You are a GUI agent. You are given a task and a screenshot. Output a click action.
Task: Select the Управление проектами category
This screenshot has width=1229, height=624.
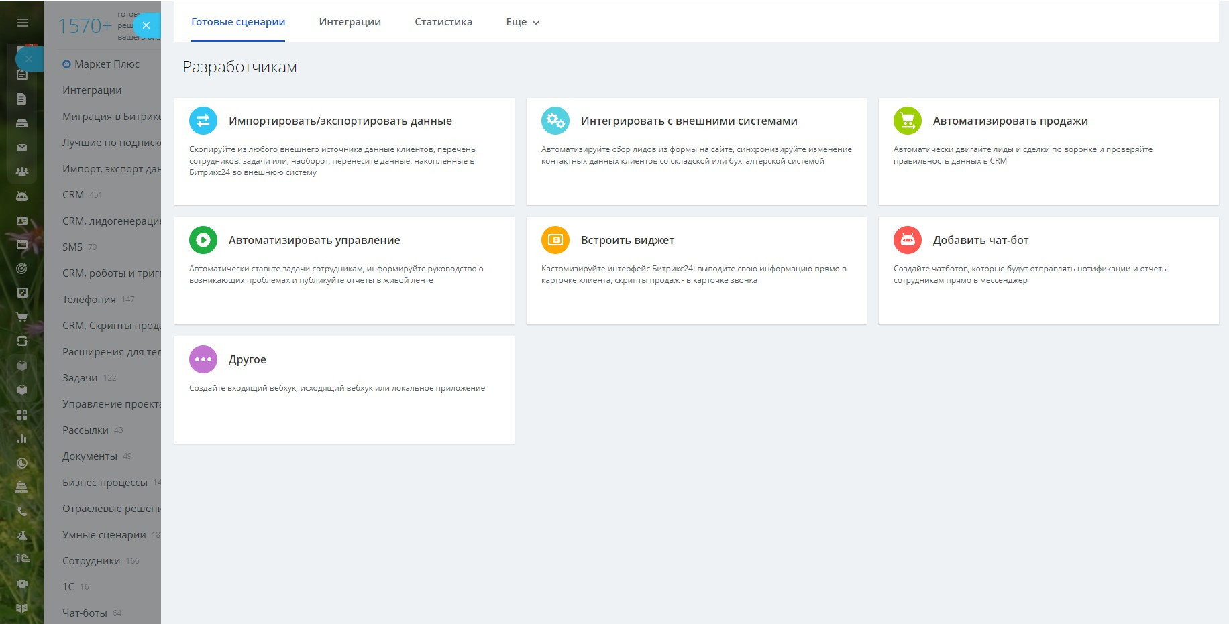(x=111, y=404)
